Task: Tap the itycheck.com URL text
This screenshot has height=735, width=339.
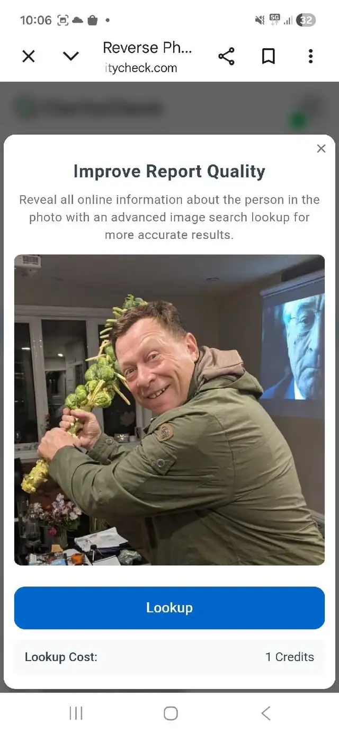Action: pos(141,68)
